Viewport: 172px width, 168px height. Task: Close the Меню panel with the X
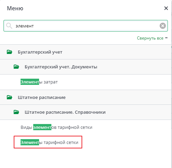[x=166, y=8]
